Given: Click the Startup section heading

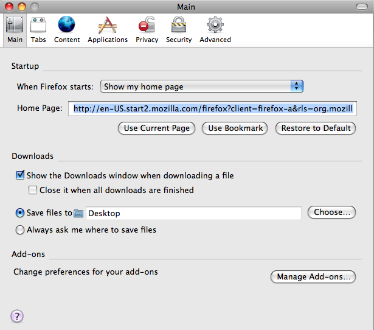Looking at the screenshot, I should click(25, 66).
